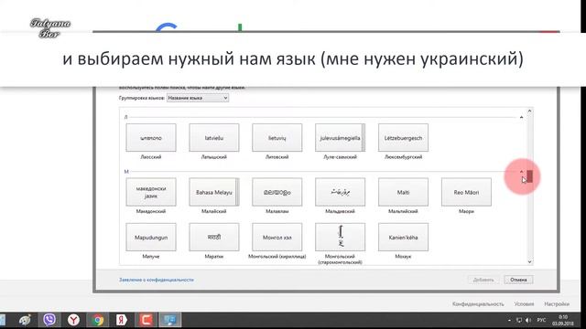Click the language list scrollbar thumb
This screenshot has width=586, height=329.
tap(529, 176)
